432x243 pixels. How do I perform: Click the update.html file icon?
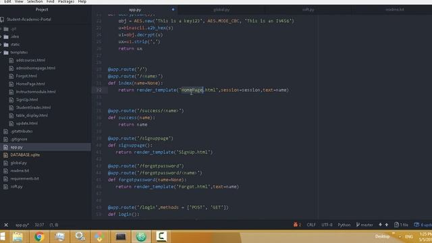tap(11, 124)
